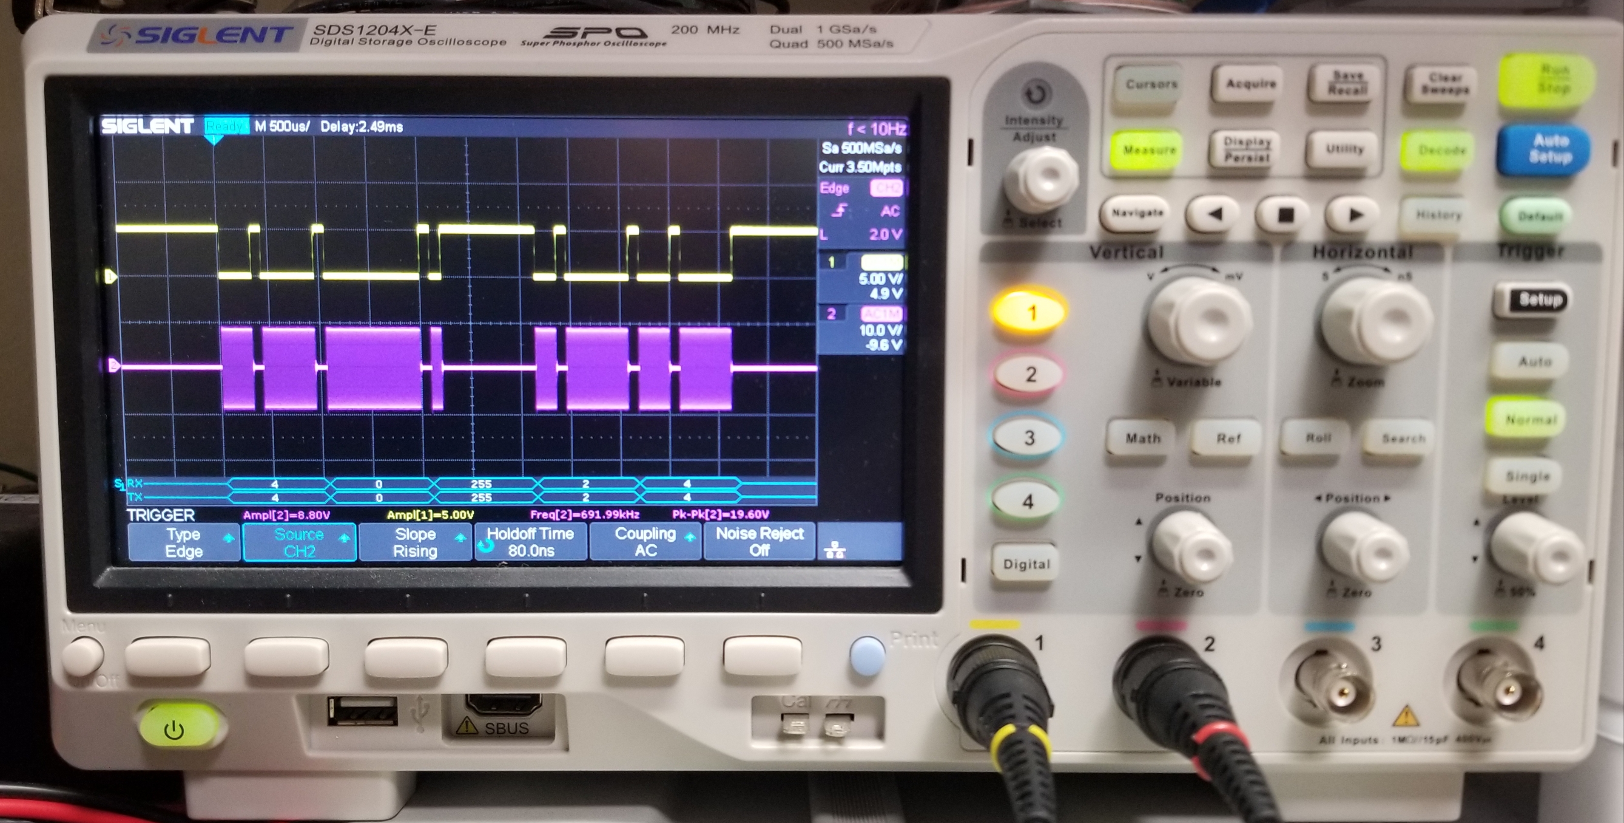Click the channel 2 ground level marker
This screenshot has height=823, width=1624.
click(x=114, y=366)
